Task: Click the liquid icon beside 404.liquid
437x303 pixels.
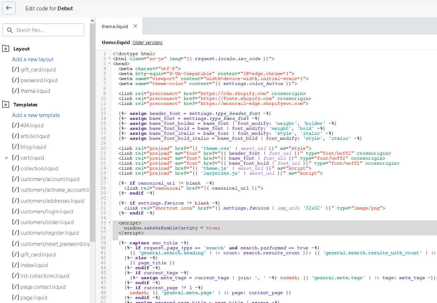Action: tap(15, 126)
